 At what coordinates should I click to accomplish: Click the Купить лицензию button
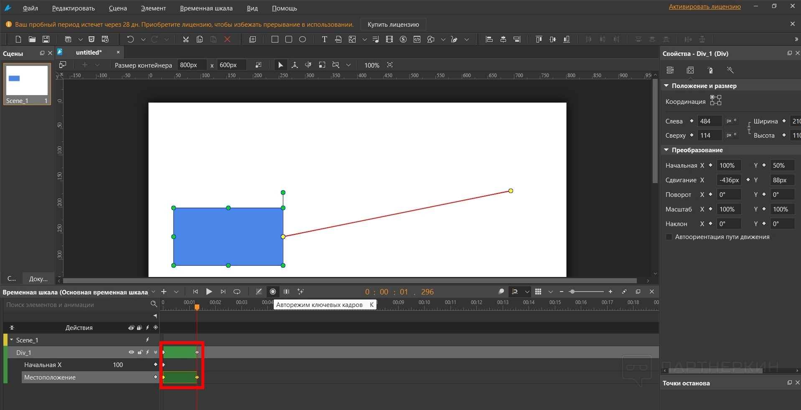[393, 25]
